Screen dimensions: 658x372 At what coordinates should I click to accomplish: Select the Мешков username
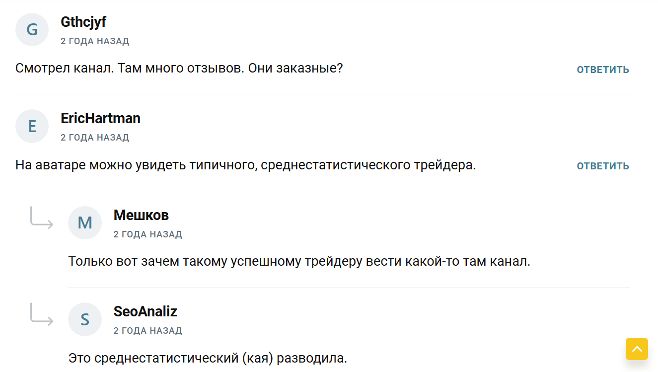click(141, 215)
